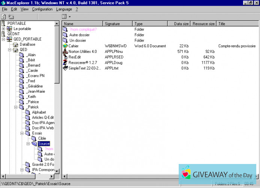
Task: Open the Language menu
Action: click(x=64, y=9)
